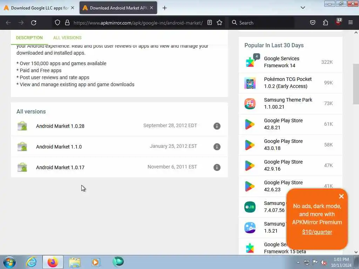Open the Windows Start menu
The height and width of the screenshot is (269, 359).
coord(9,262)
